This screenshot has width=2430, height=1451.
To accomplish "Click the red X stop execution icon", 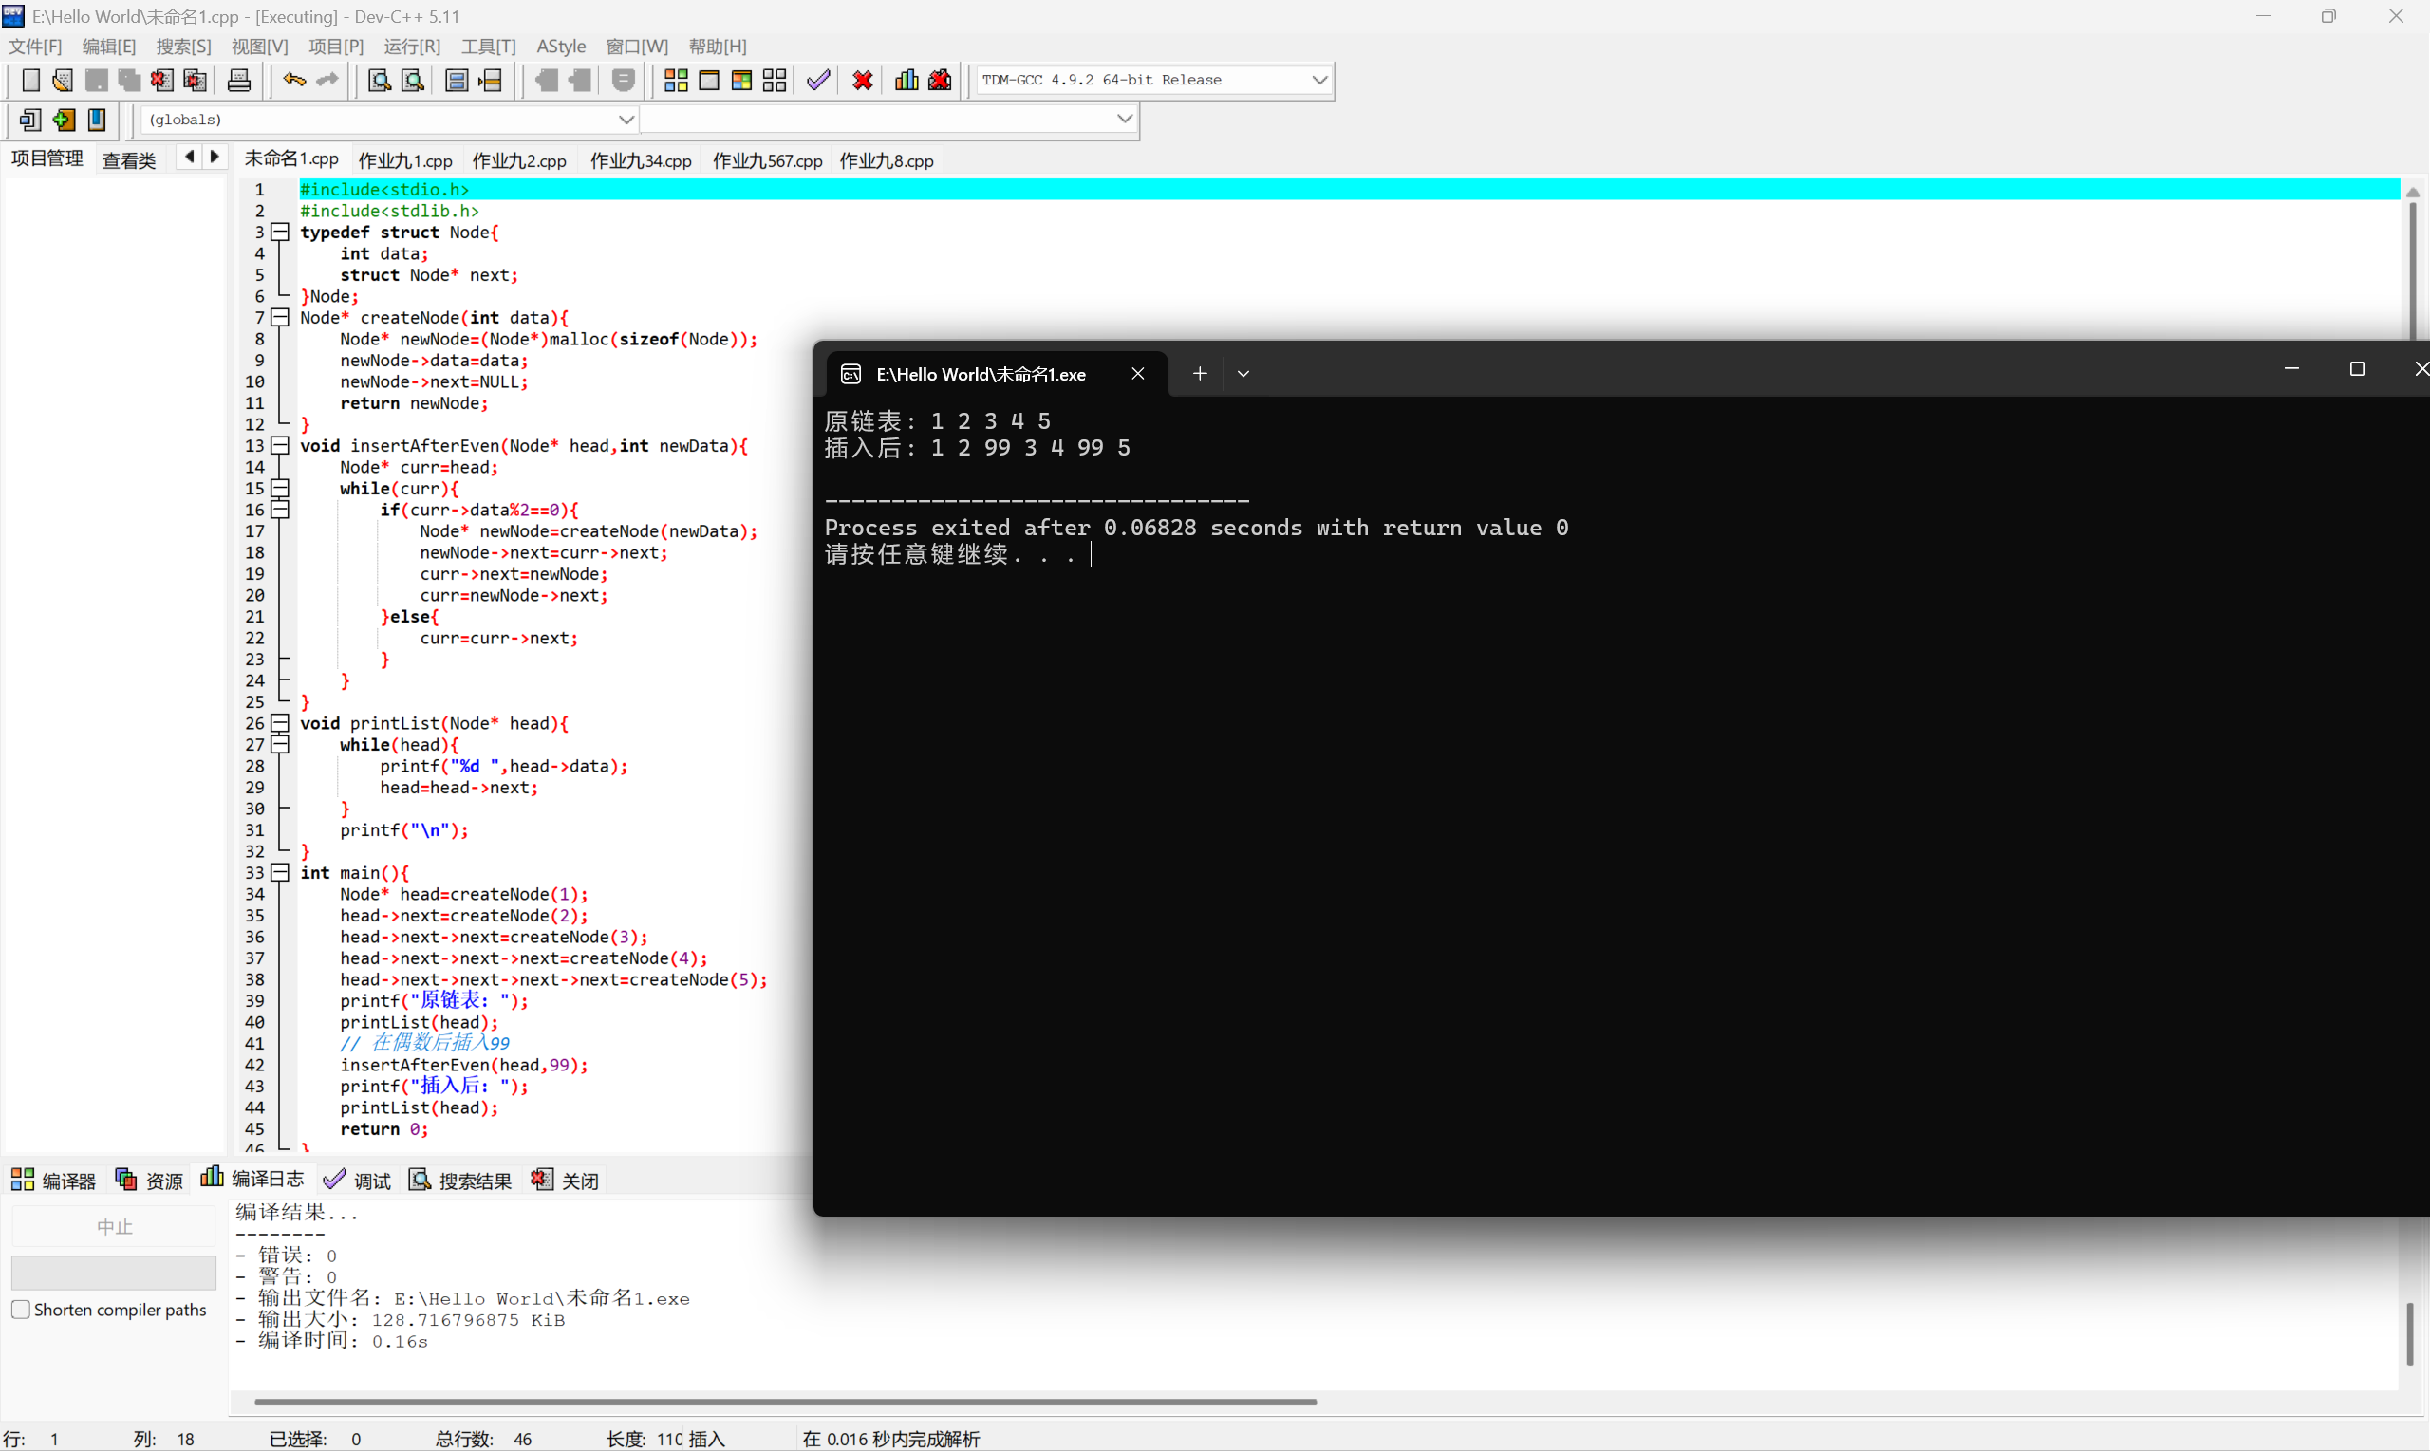I will 862,80.
